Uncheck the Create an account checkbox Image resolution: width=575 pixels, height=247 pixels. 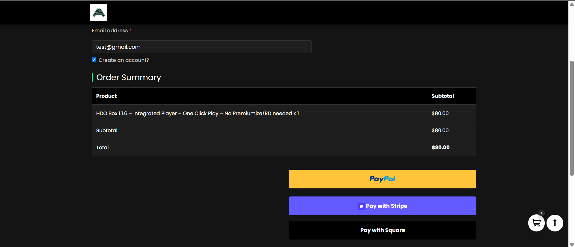pyautogui.click(x=94, y=60)
